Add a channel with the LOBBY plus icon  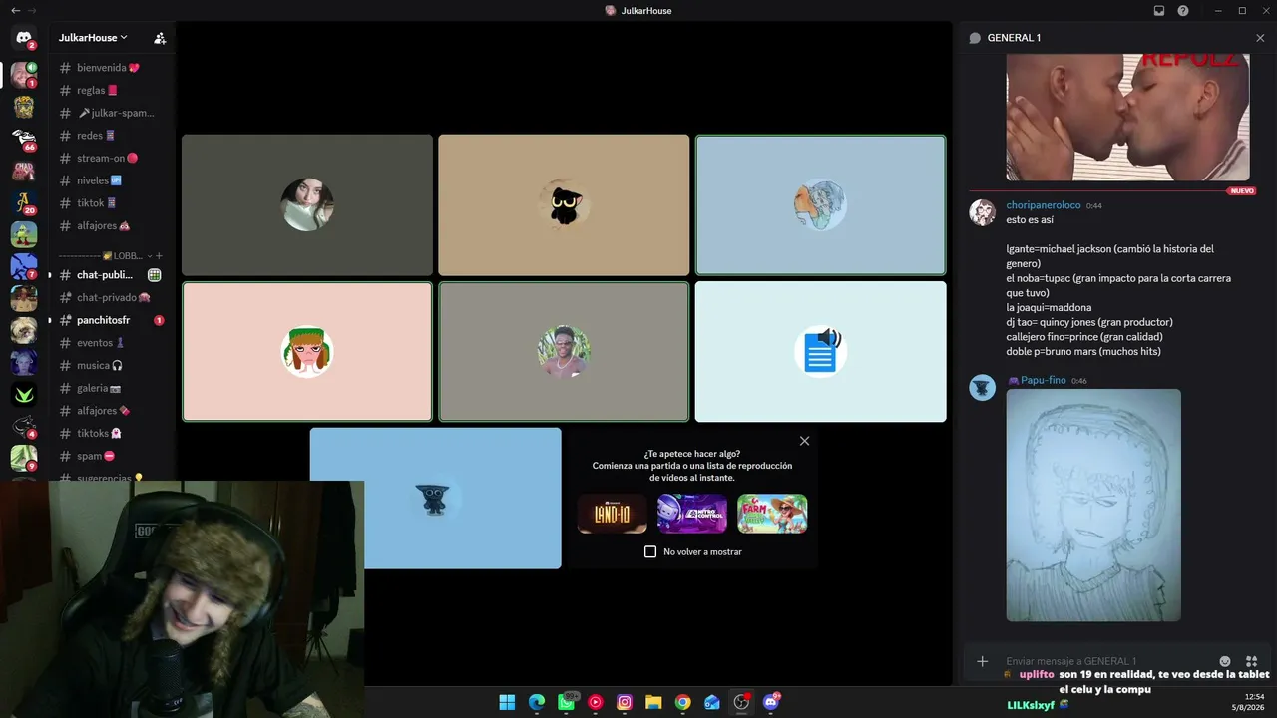tap(159, 256)
